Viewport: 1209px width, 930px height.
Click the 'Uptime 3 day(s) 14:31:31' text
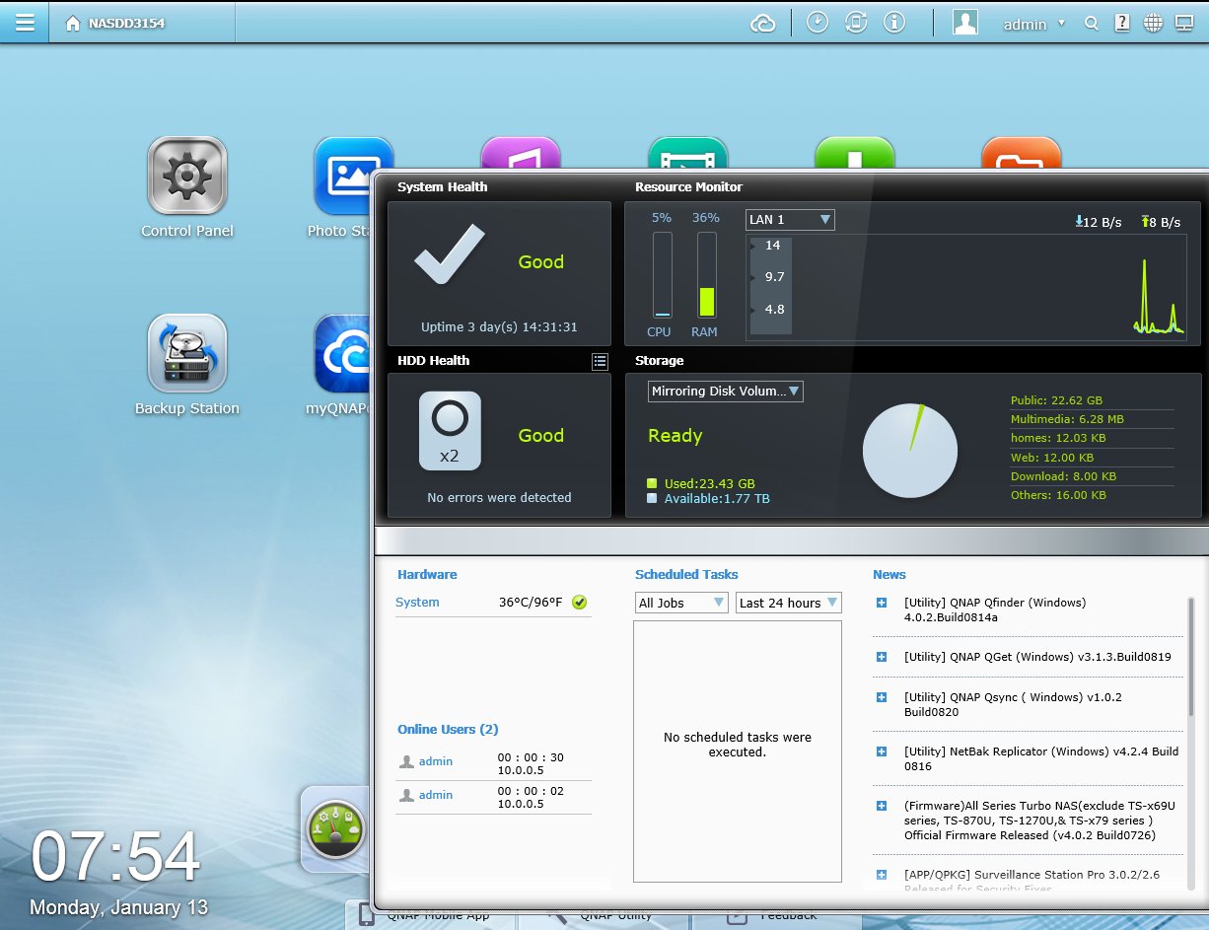pyautogui.click(x=499, y=327)
